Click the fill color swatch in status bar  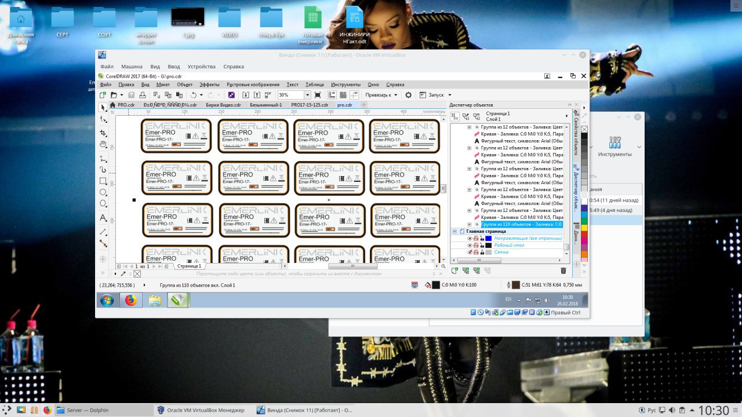click(436, 285)
